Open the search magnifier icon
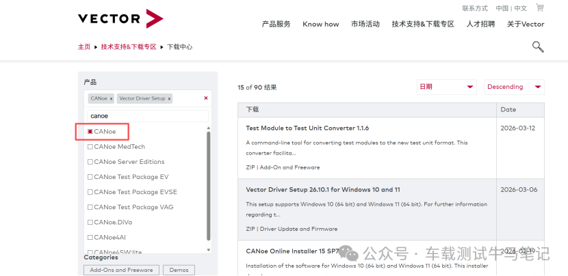Screen dimensions: 568x276 coord(538,46)
